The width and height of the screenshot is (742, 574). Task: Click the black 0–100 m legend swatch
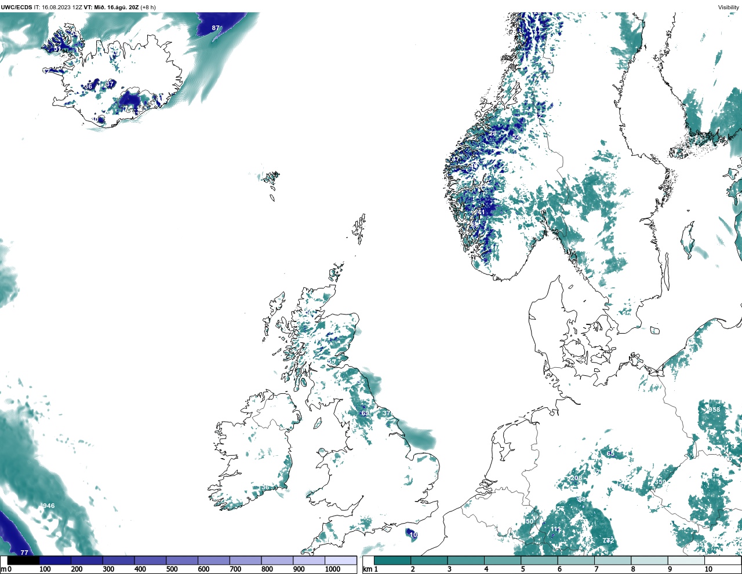coord(24,561)
